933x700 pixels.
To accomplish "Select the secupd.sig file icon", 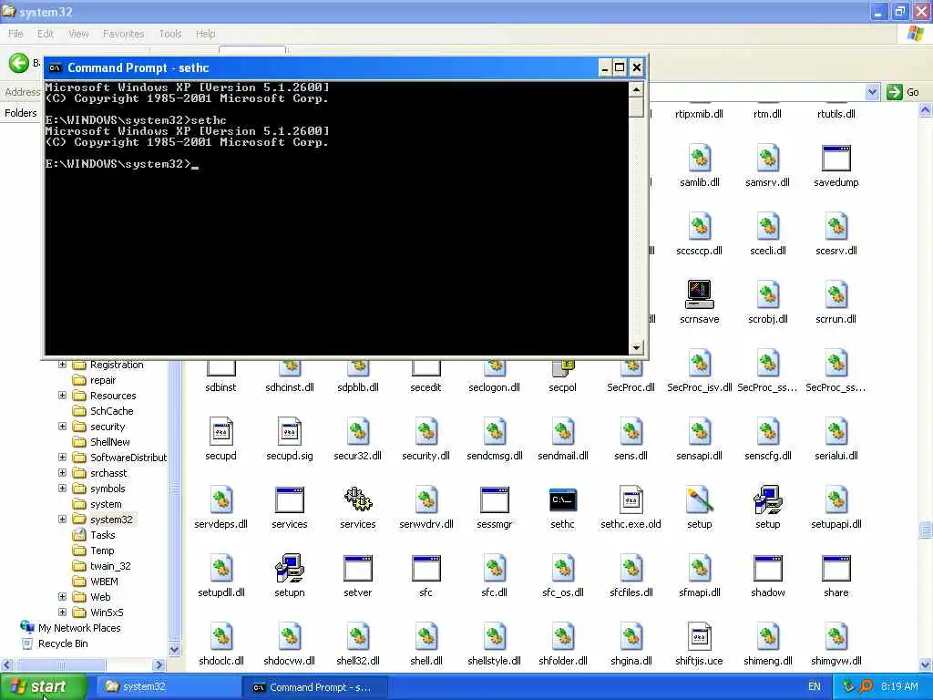I will click(290, 431).
